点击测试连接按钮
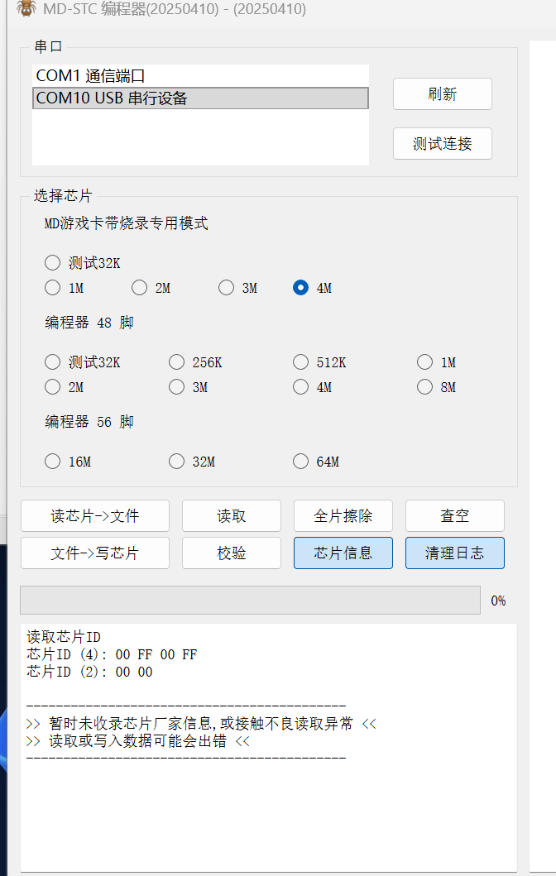 (442, 143)
